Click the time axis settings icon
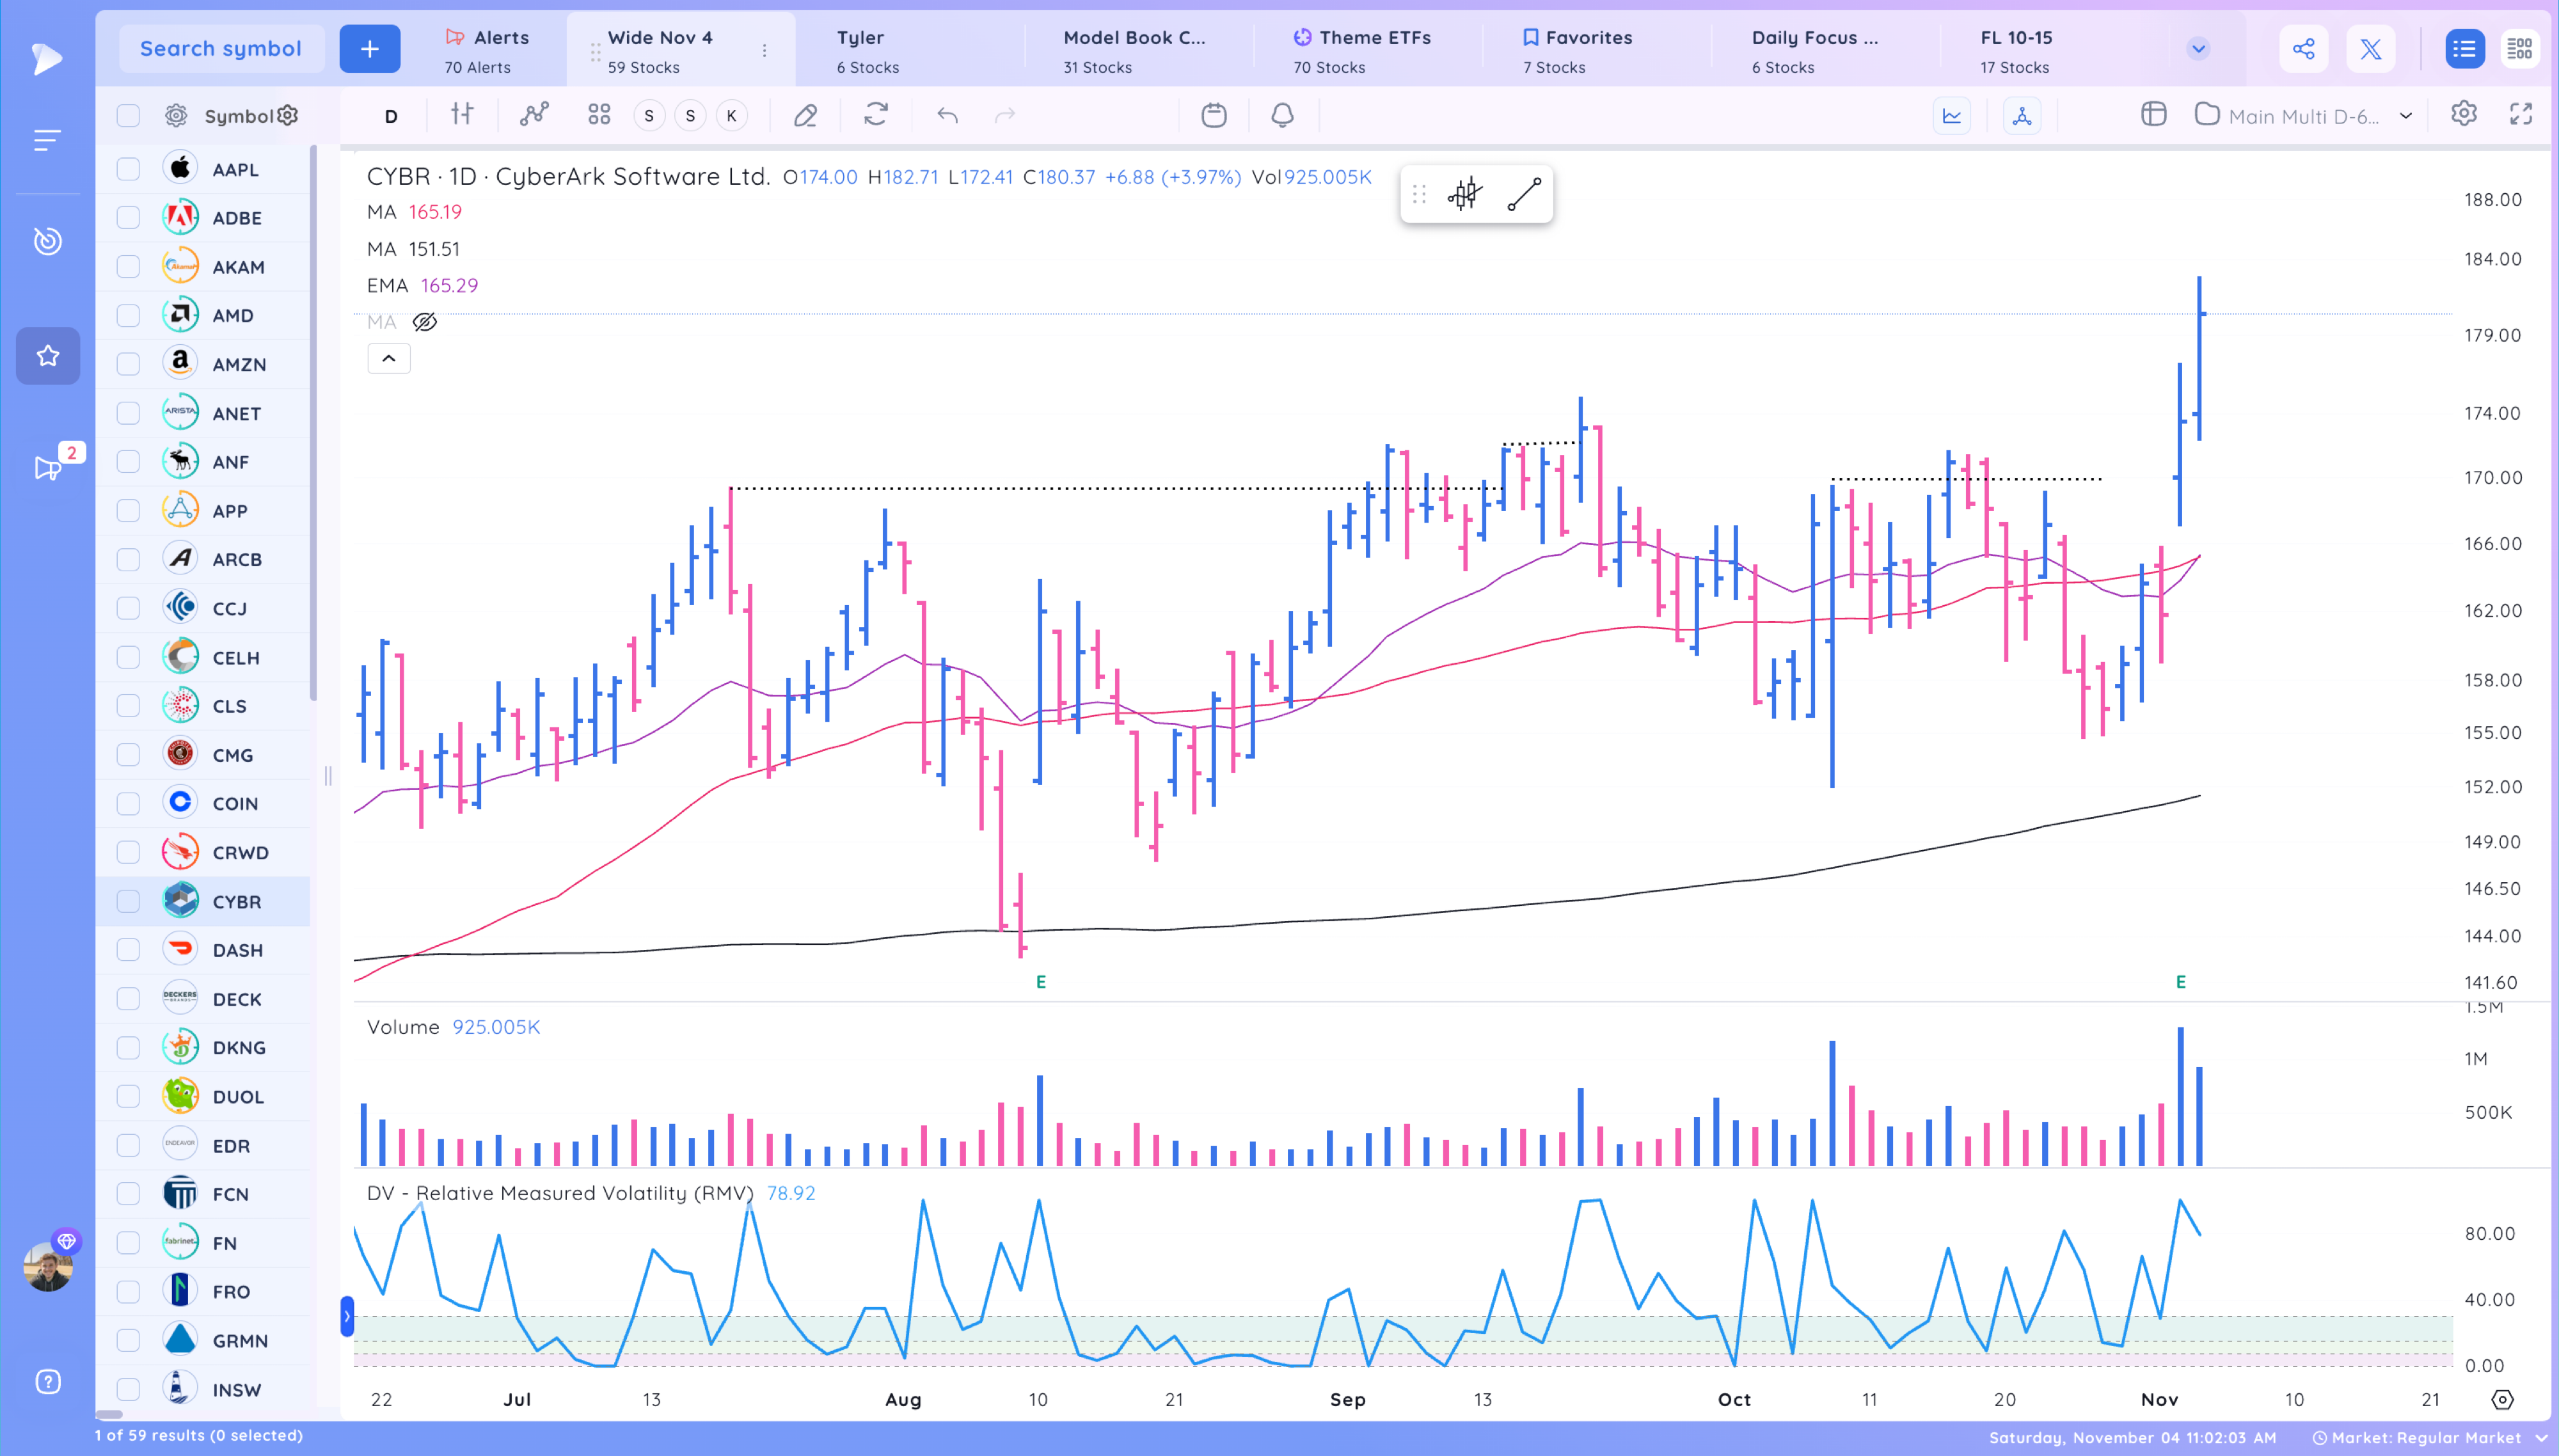 [2502, 1400]
